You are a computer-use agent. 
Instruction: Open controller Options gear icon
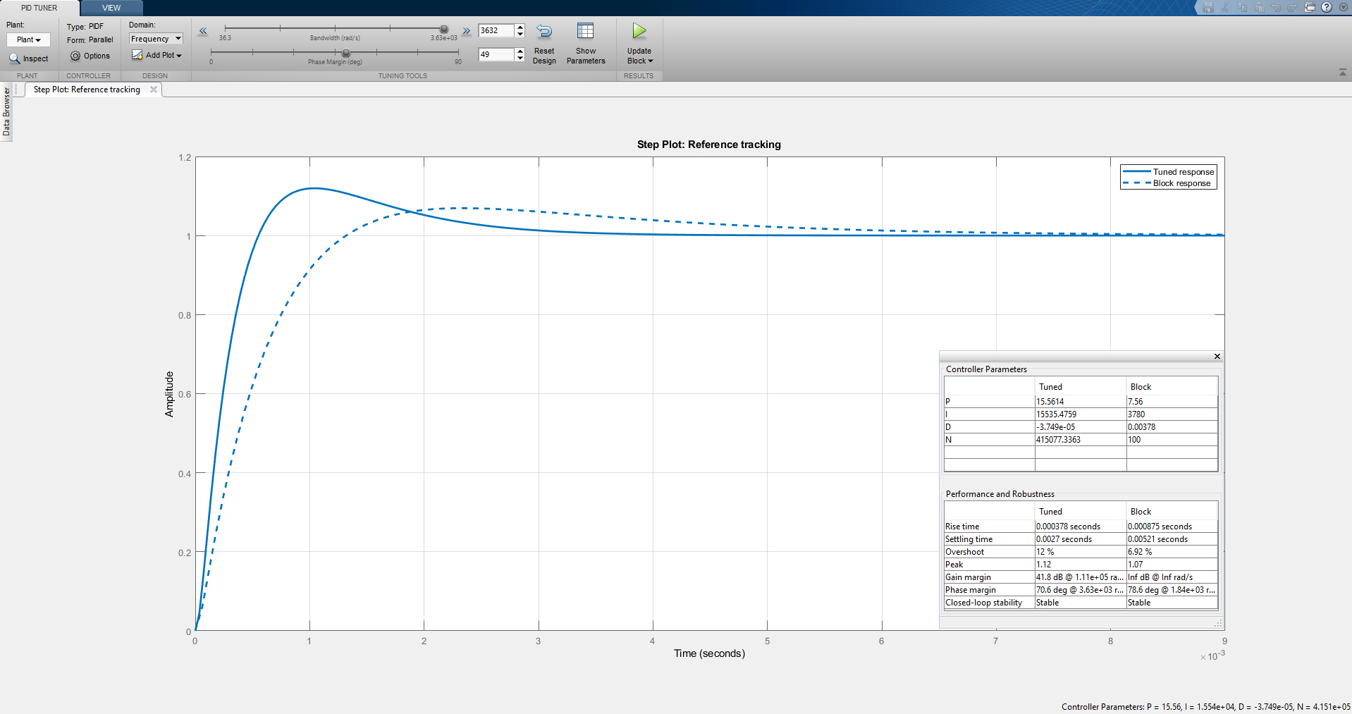(75, 56)
